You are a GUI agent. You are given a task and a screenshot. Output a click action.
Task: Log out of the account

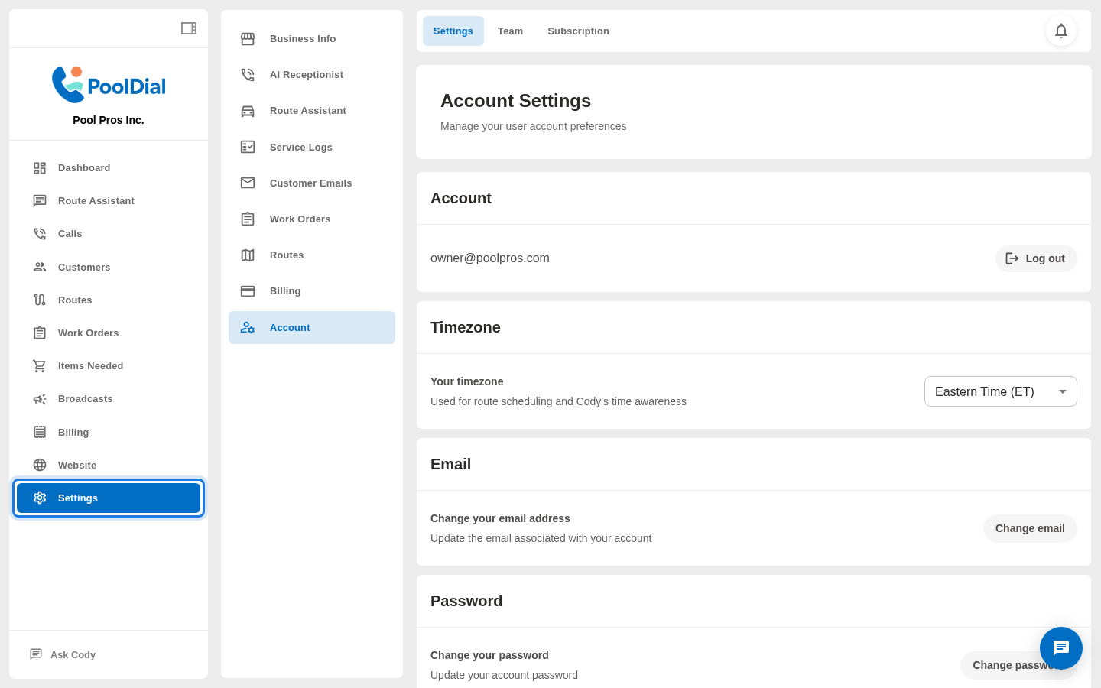(1036, 258)
